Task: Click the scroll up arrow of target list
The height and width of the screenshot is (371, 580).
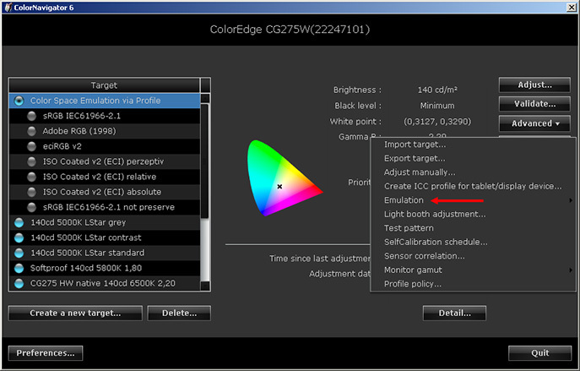Action: [205, 98]
